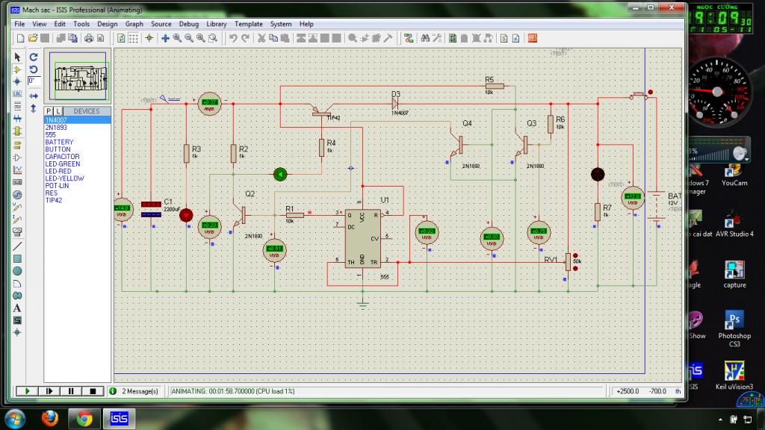This screenshot has height=430, width=765.
Task: Choose the Graph Mode tool
Action: tap(18, 169)
